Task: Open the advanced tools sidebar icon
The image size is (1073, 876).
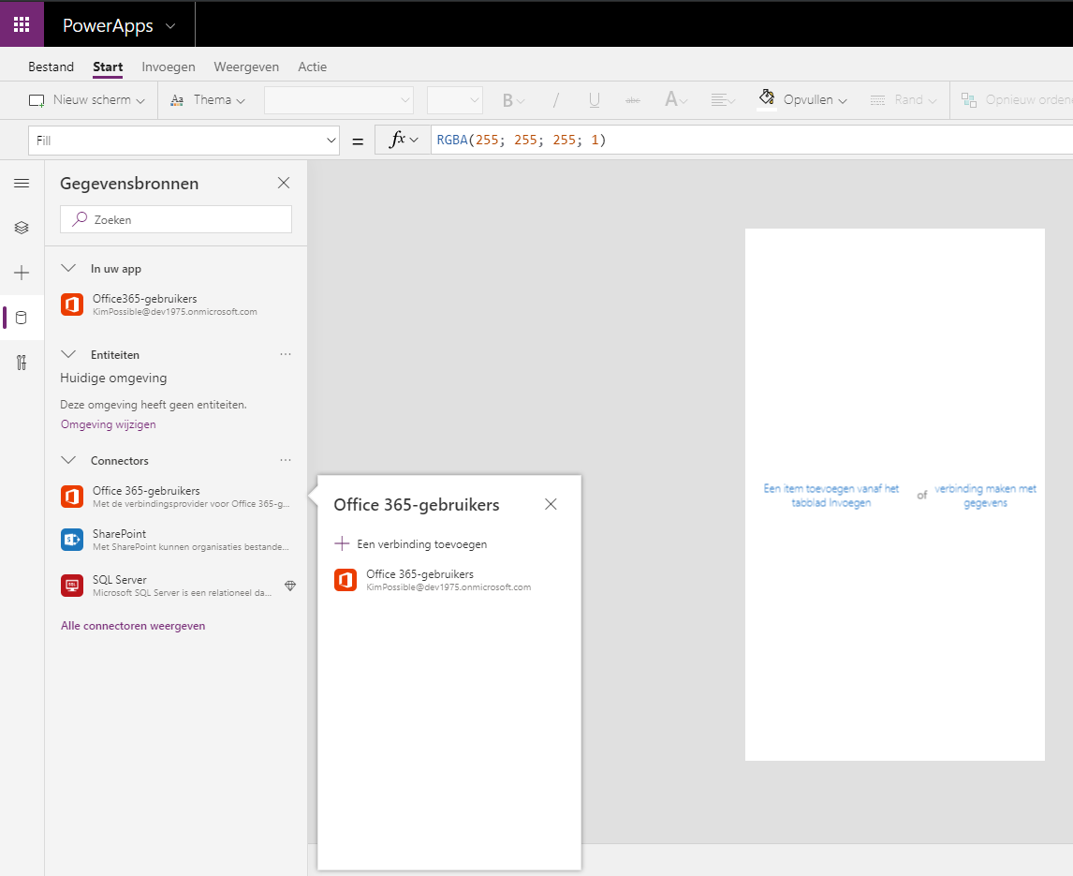Action: (22, 363)
